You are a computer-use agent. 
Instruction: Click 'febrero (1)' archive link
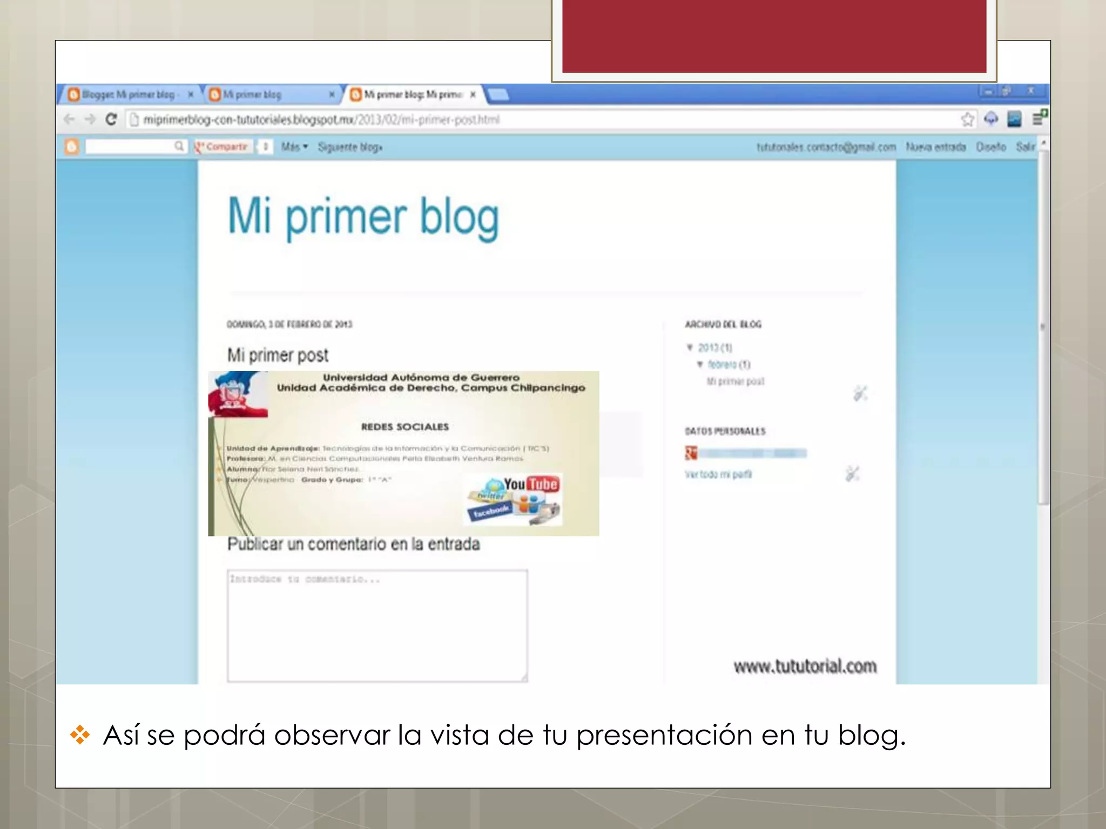pos(729,364)
